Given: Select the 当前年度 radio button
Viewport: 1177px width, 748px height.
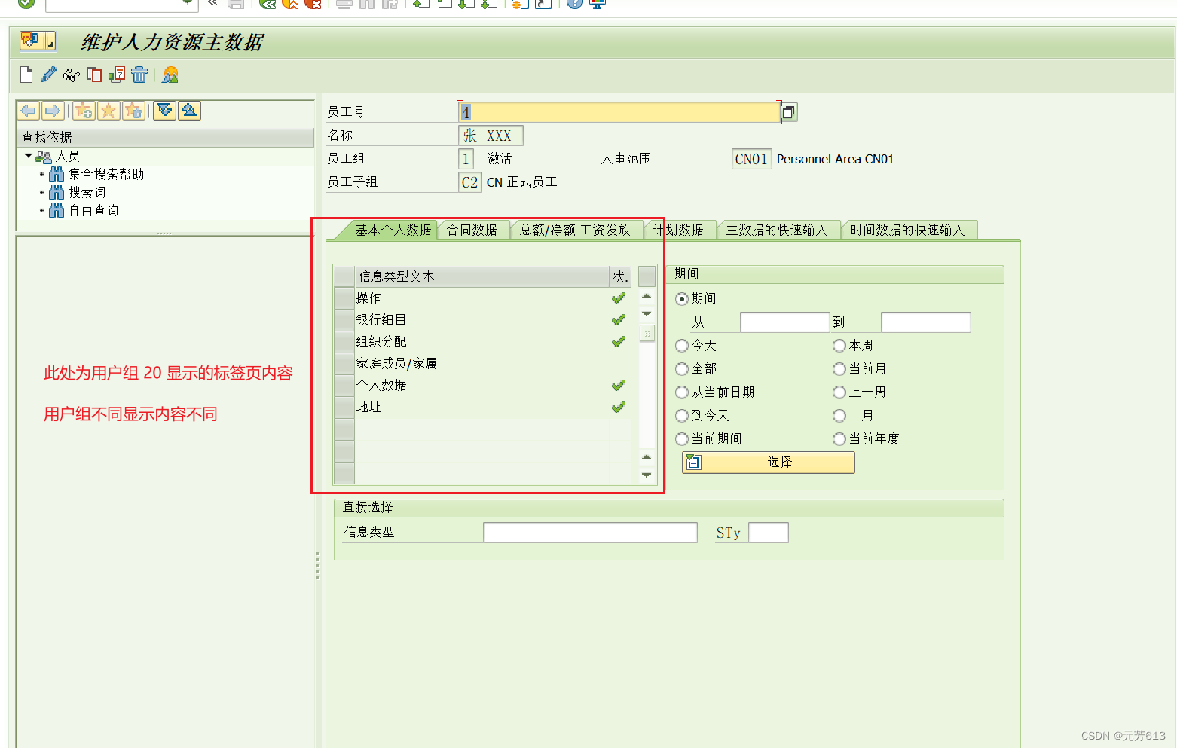Looking at the screenshot, I should point(839,439).
